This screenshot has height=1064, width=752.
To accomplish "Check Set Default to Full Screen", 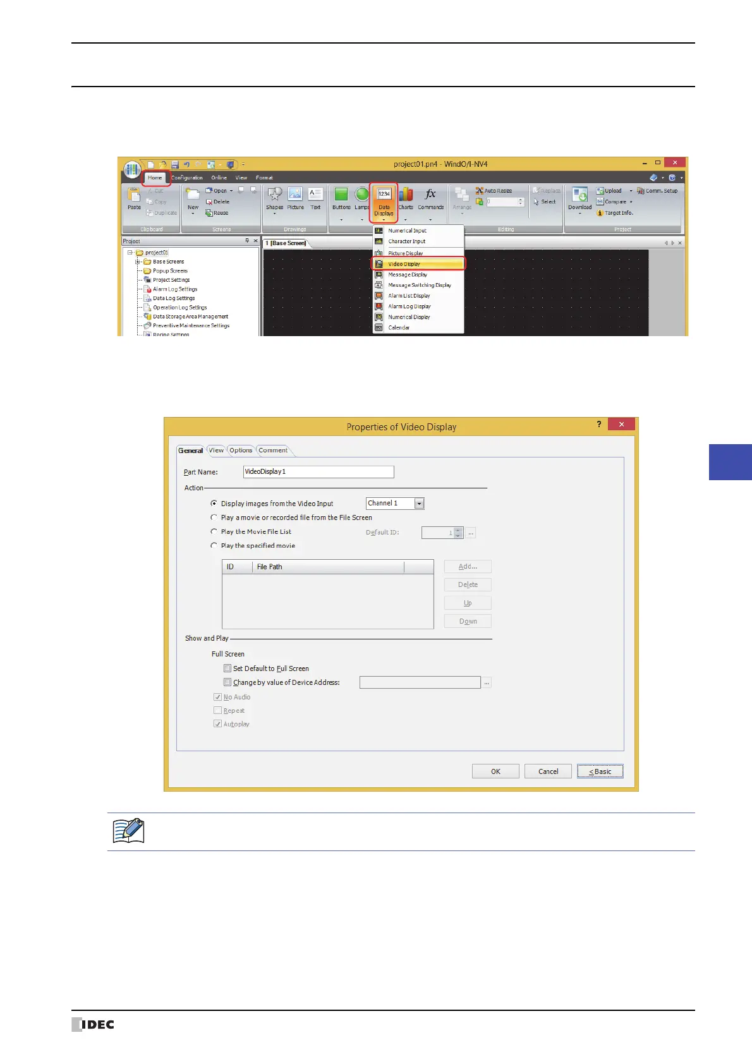I will [x=227, y=668].
